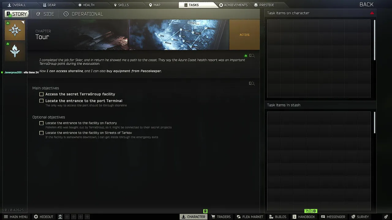This screenshot has height=220, width=392.
Task: Click 'Task items on character' header
Action: click(288, 13)
